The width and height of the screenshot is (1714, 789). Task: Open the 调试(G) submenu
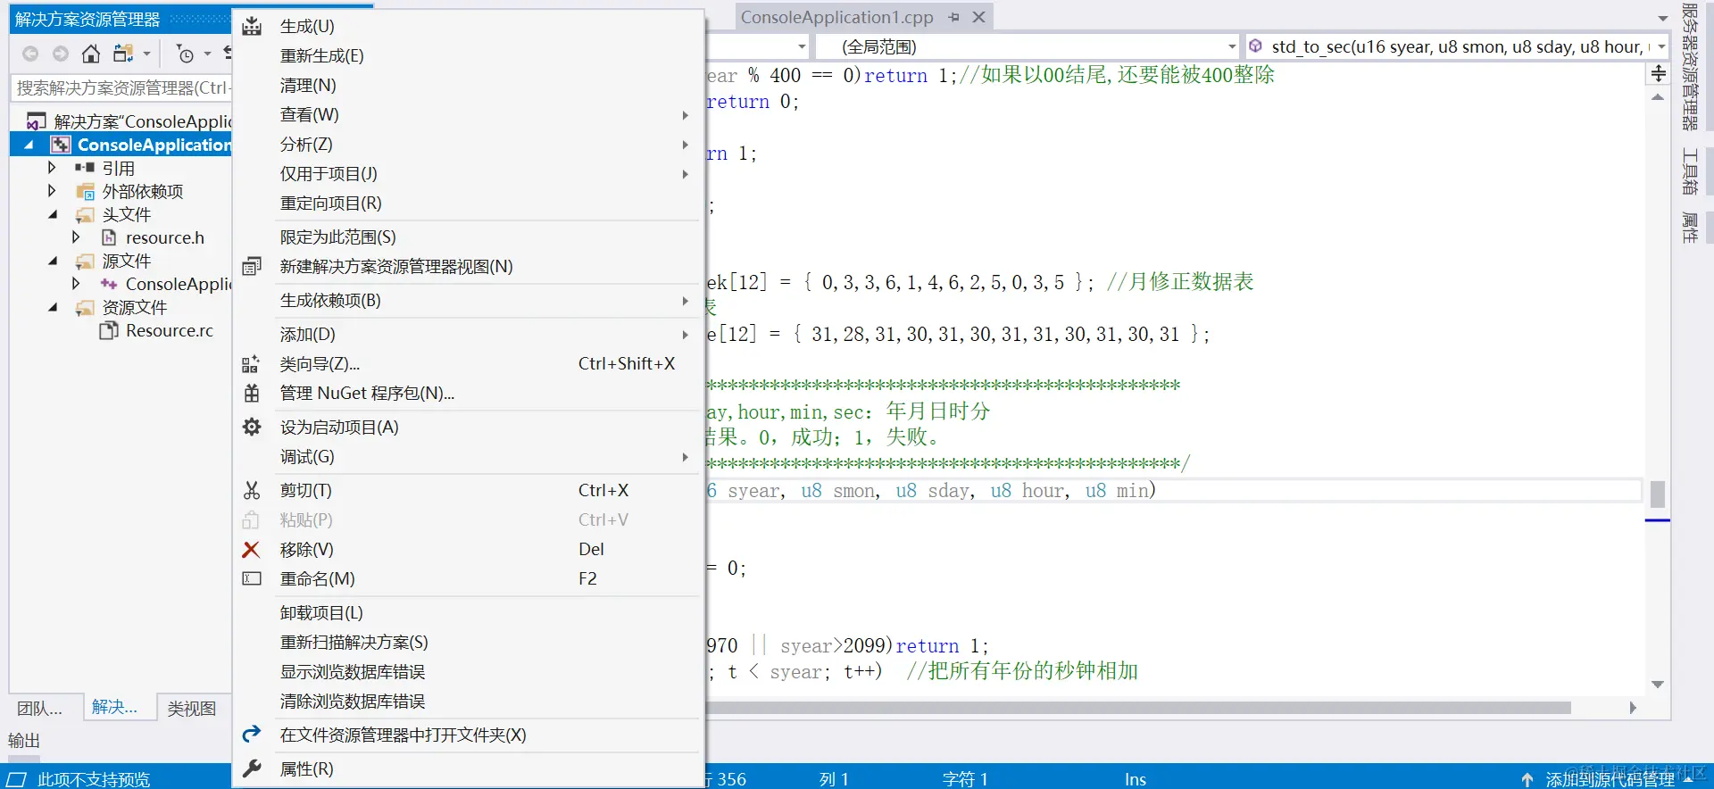click(x=470, y=457)
